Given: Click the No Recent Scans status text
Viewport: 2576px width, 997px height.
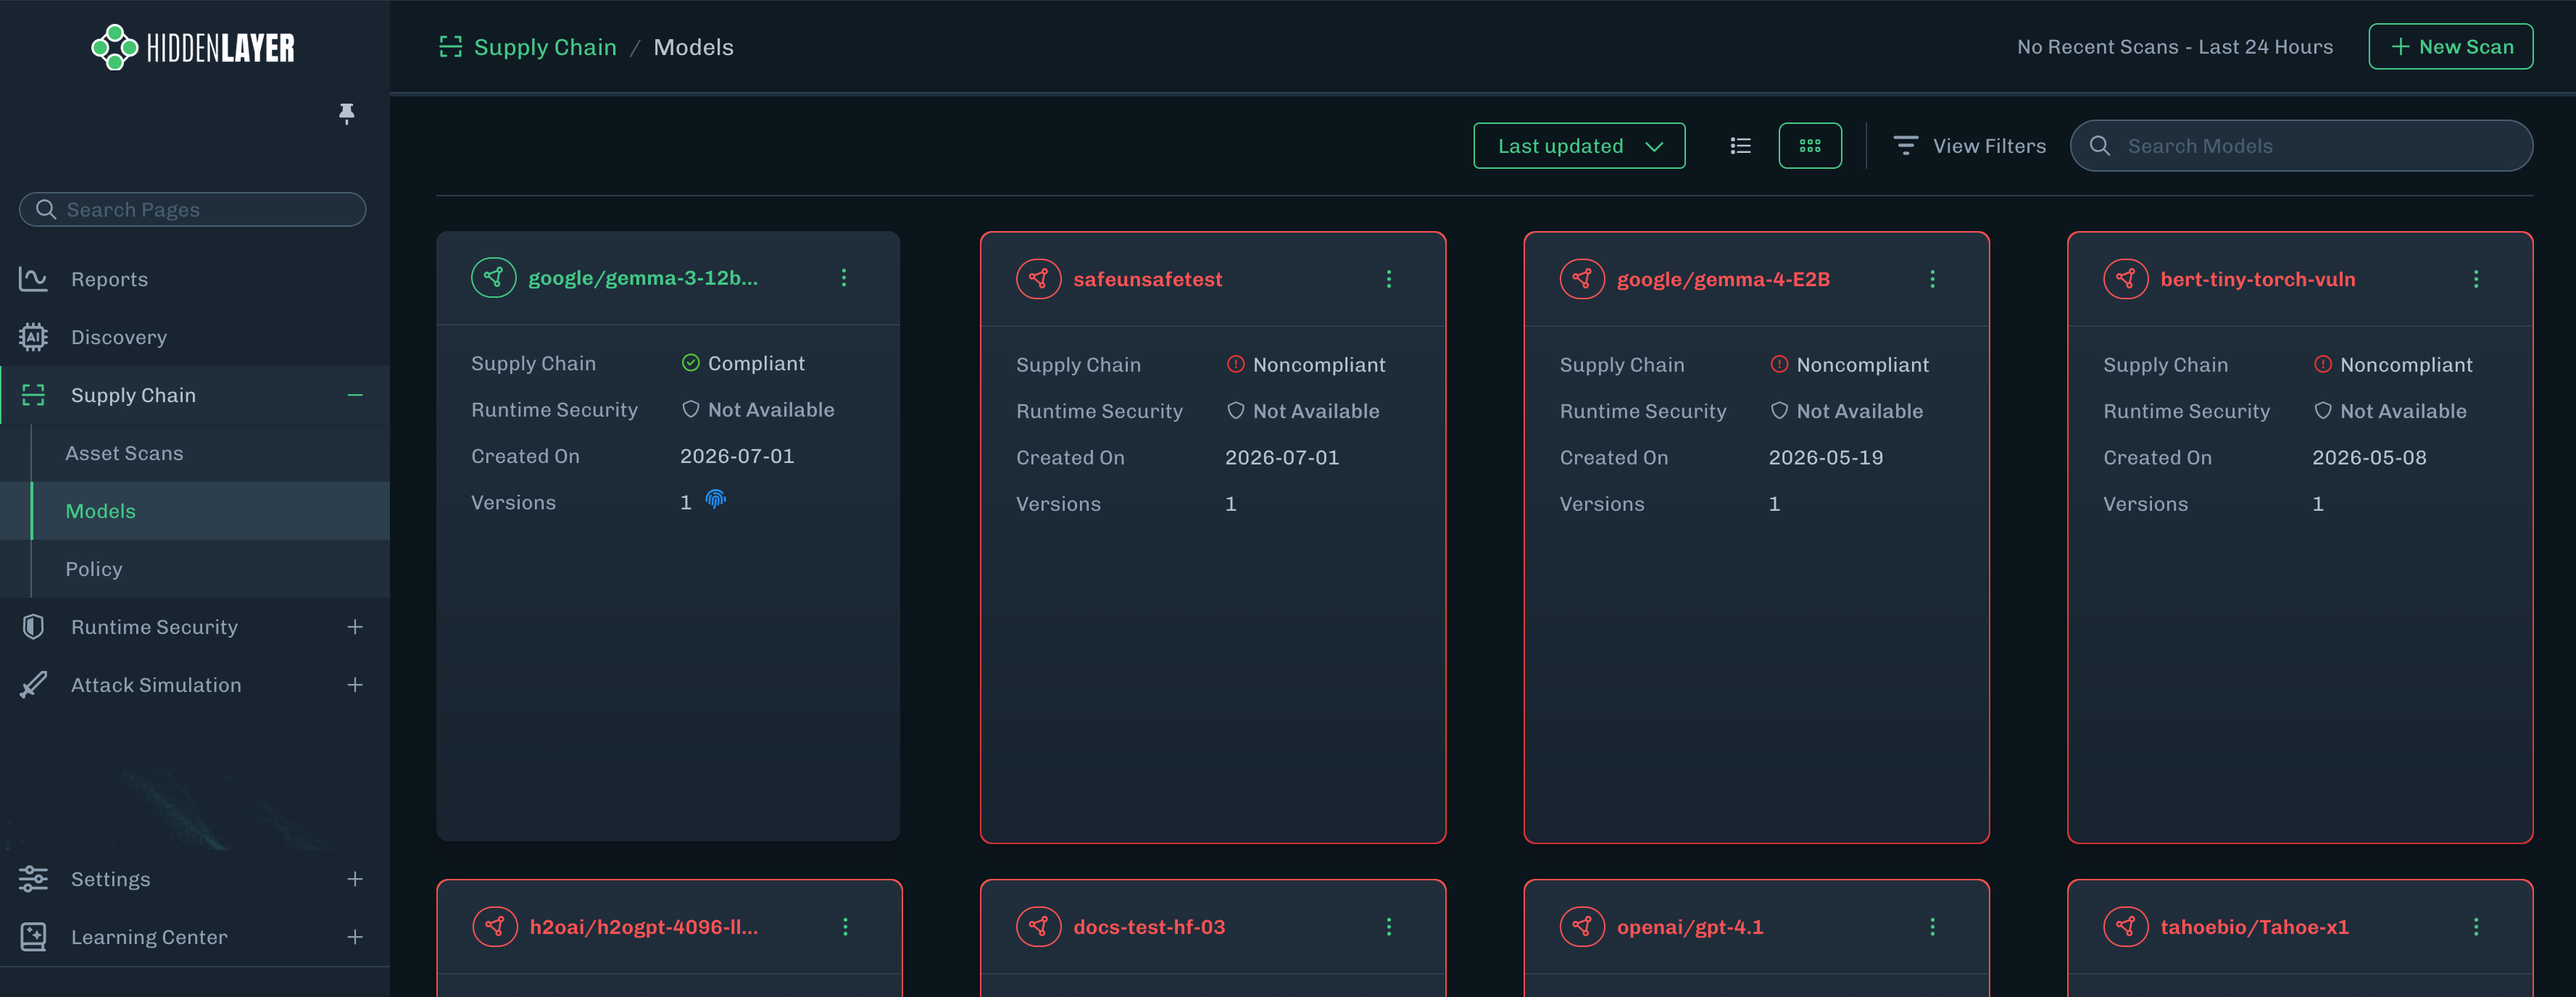Looking at the screenshot, I should coord(2175,47).
